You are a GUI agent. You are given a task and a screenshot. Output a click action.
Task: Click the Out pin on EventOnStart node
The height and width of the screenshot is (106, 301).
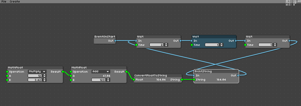pyautogui.click(x=115, y=41)
